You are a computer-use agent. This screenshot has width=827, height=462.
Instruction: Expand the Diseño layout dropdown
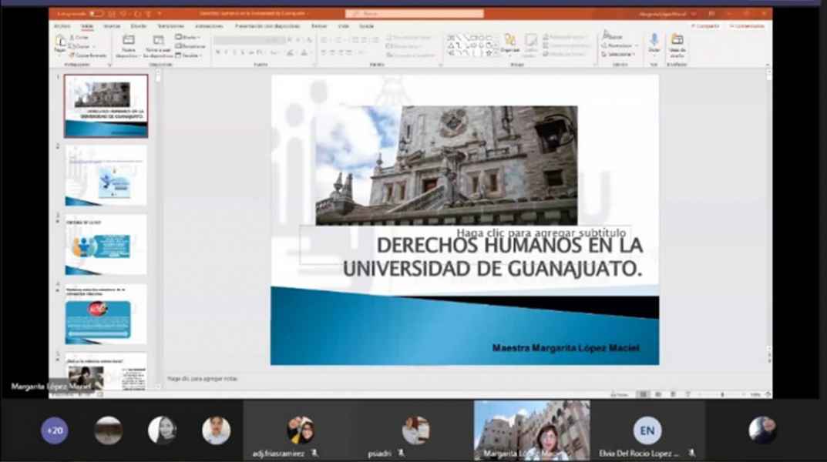(190, 37)
